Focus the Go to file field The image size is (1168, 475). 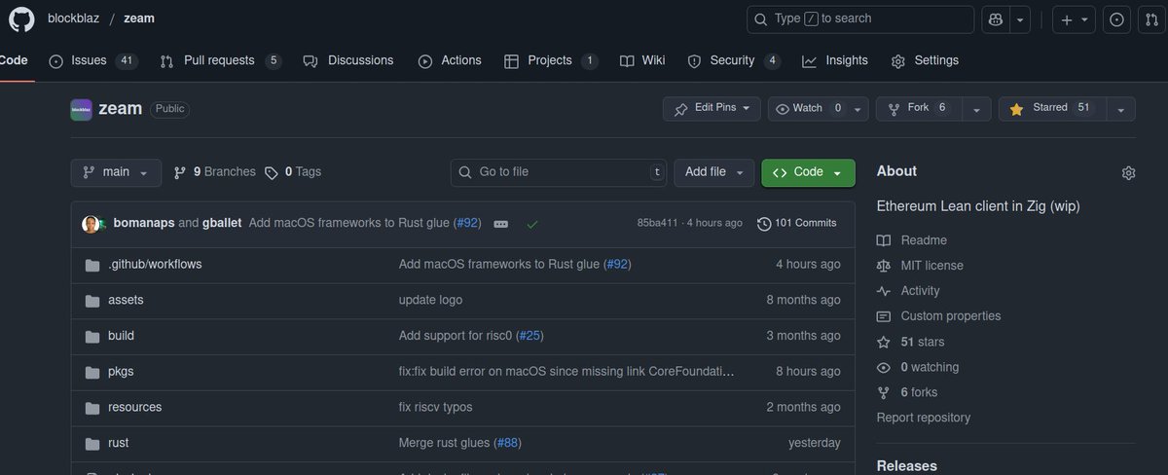point(560,172)
